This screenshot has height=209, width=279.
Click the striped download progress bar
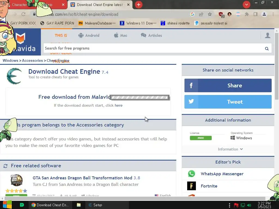click(139, 97)
